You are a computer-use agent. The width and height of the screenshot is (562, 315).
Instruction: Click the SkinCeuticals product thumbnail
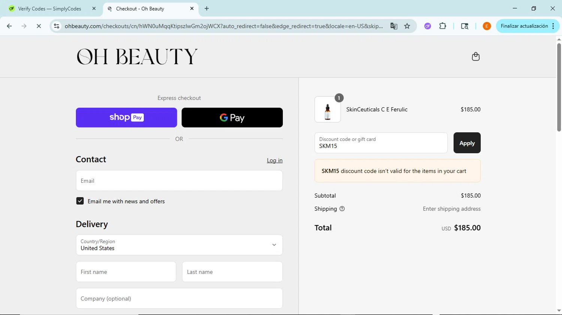point(327,109)
